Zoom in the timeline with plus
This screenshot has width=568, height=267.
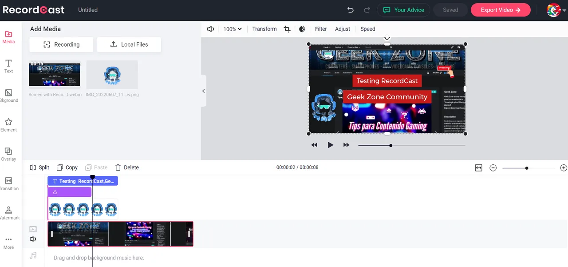point(564,168)
